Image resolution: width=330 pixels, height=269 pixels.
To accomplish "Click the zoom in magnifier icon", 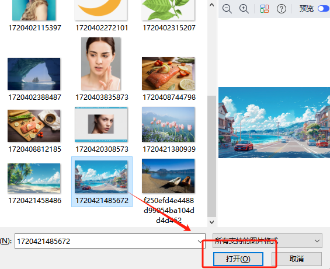I will [x=244, y=9].
